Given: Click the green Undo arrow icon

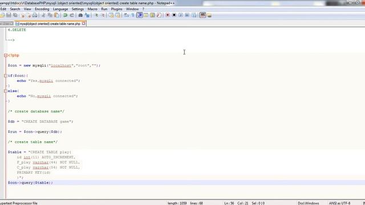Looking at the screenshot, I should (65, 15).
